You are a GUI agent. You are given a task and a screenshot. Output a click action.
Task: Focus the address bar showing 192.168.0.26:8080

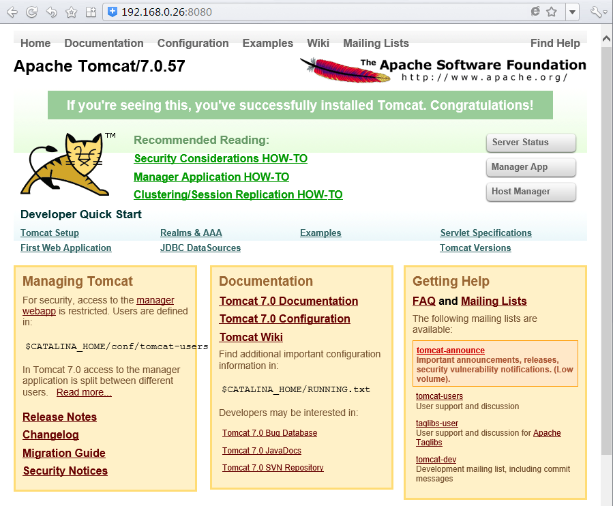pyautogui.click(x=307, y=12)
